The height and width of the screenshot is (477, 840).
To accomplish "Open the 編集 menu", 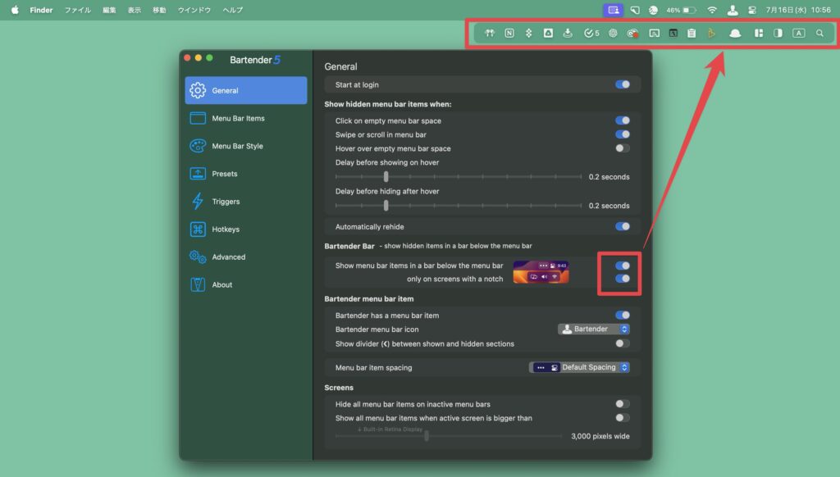I will click(109, 10).
